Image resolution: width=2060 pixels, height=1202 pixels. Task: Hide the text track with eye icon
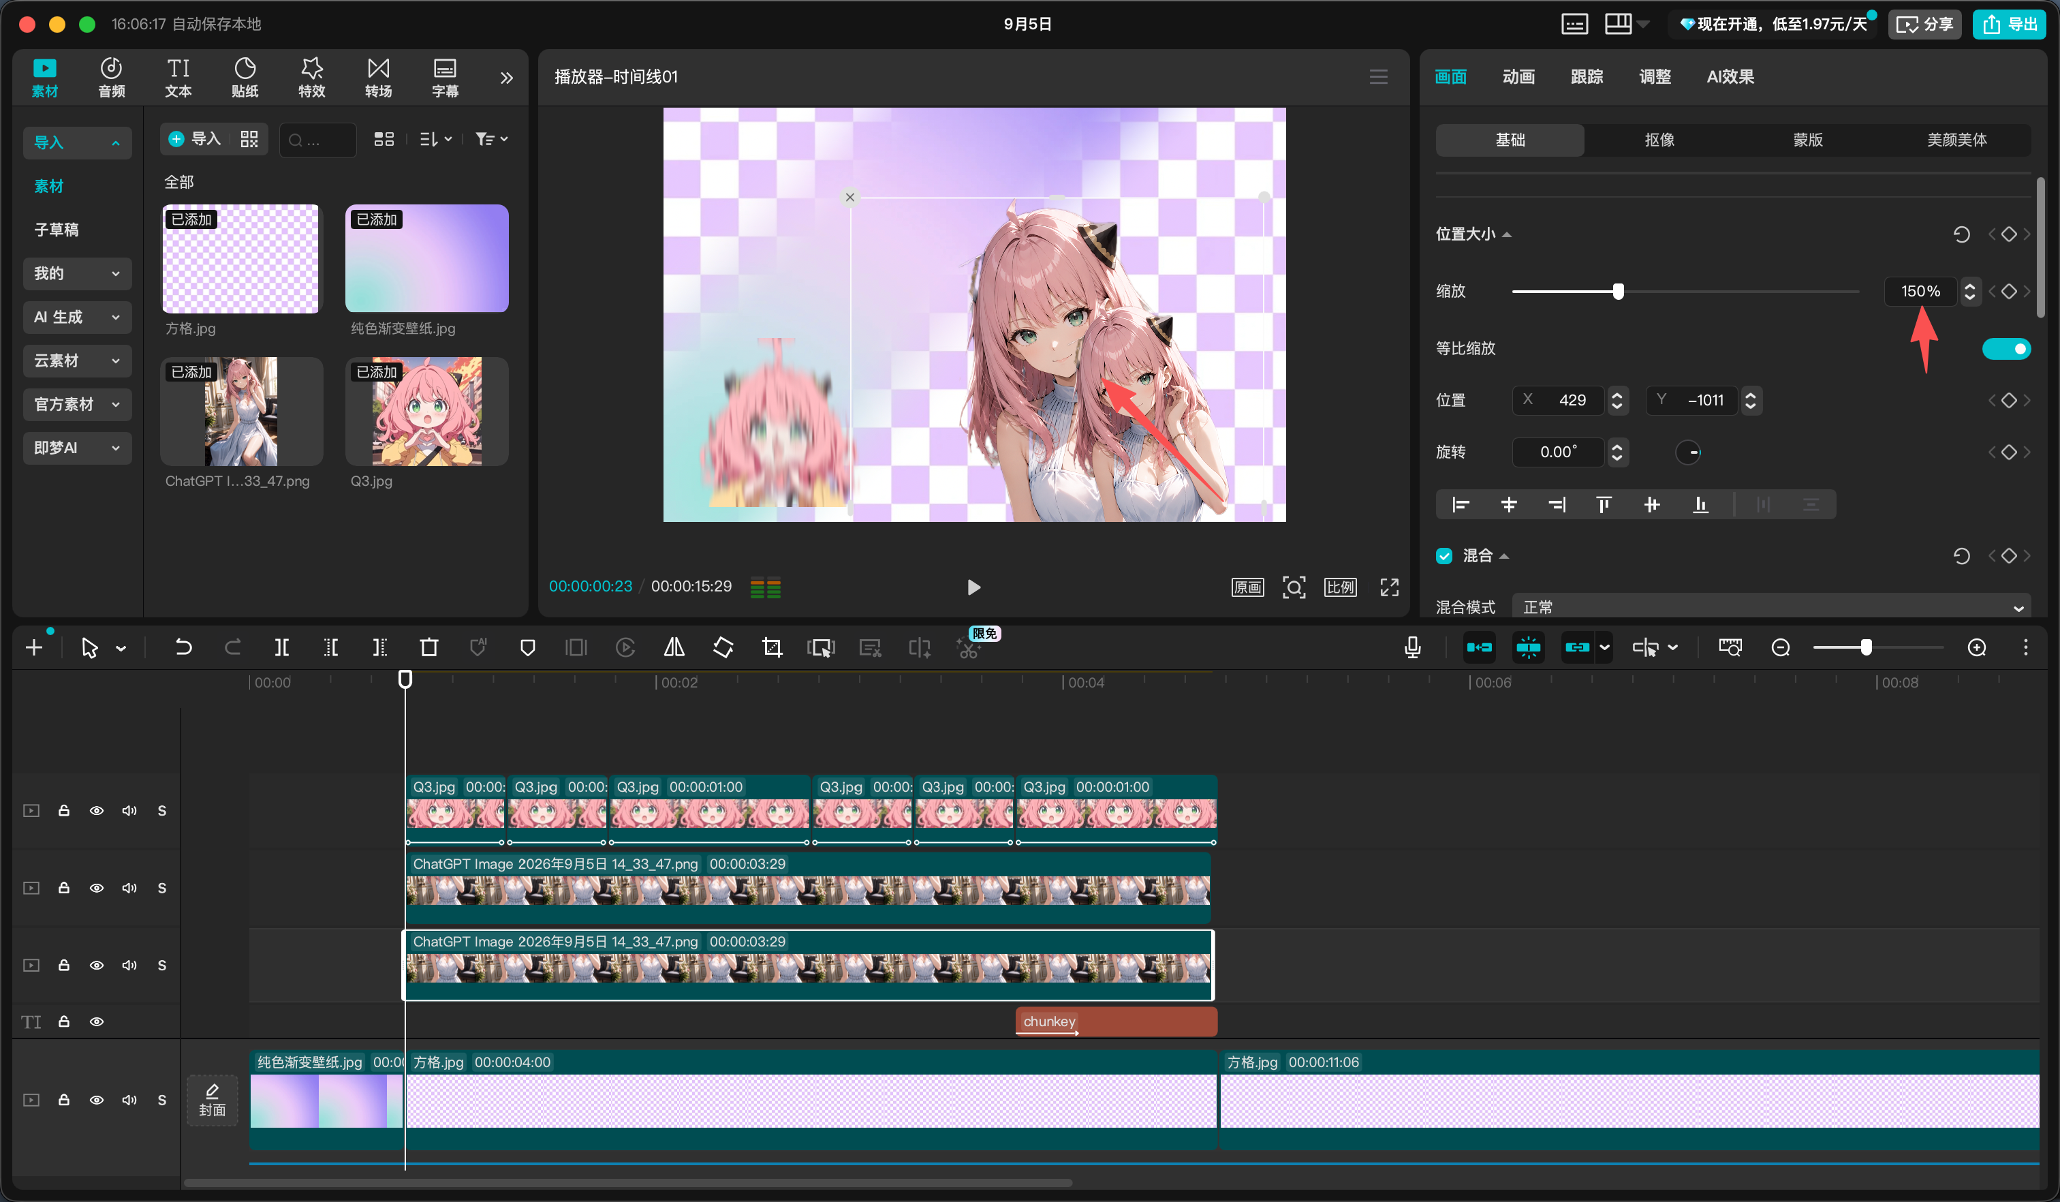(x=97, y=1021)
